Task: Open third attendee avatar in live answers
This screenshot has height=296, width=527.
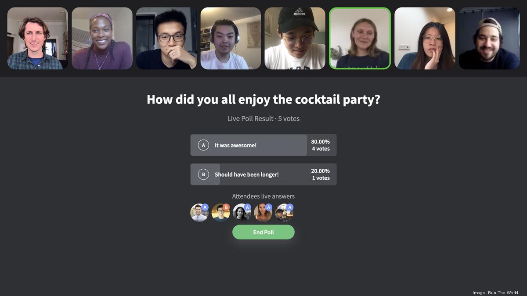Action: (x=242, y=212)
